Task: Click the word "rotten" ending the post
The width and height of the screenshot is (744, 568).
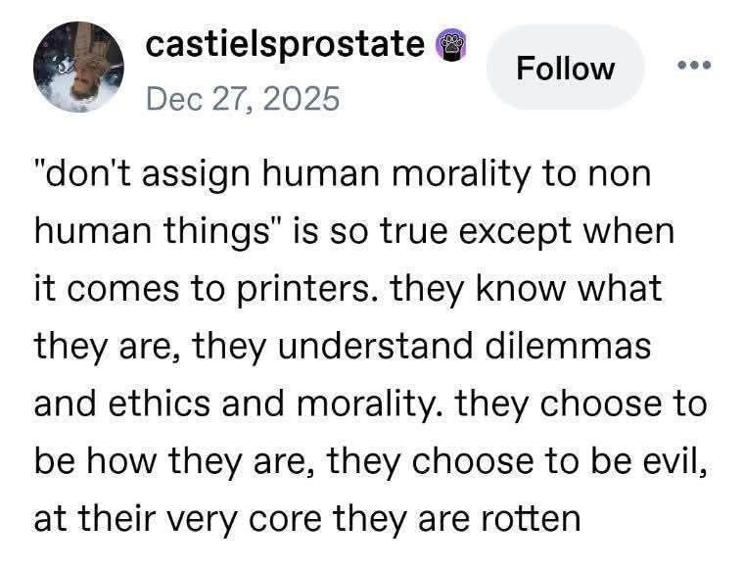Action: 522,516
